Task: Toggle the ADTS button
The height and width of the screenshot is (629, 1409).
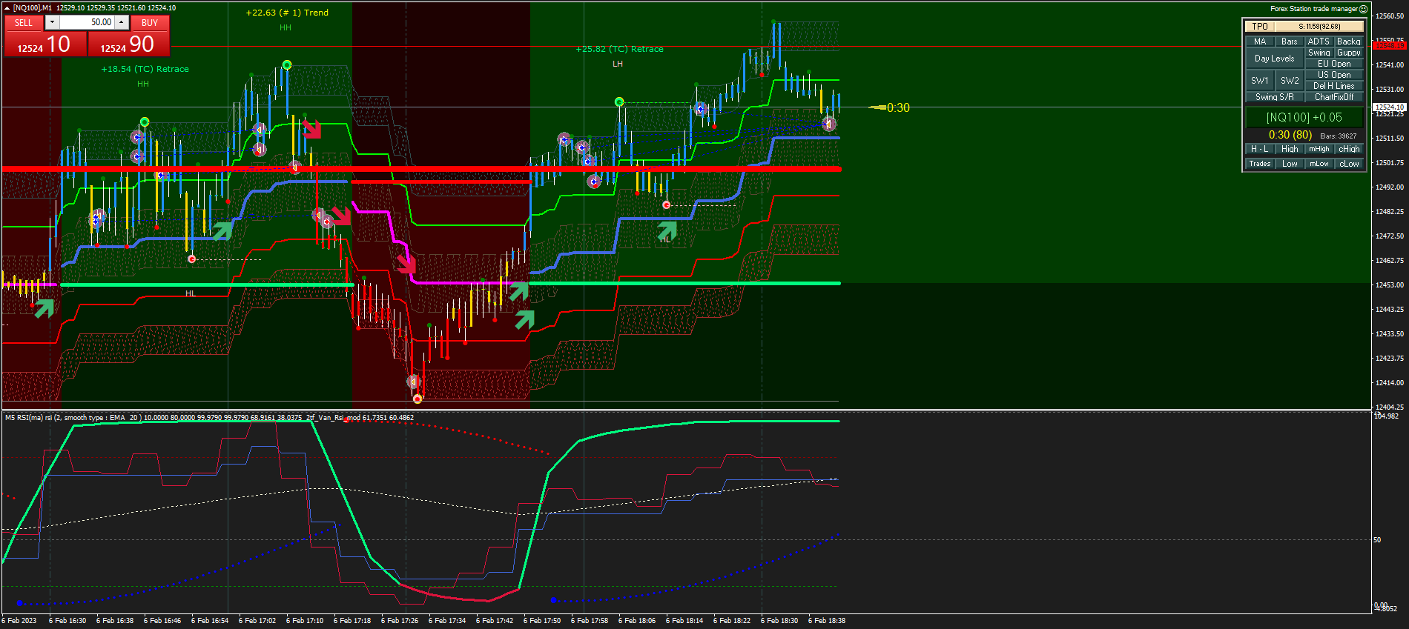Action: click(x=1319, y=41)
